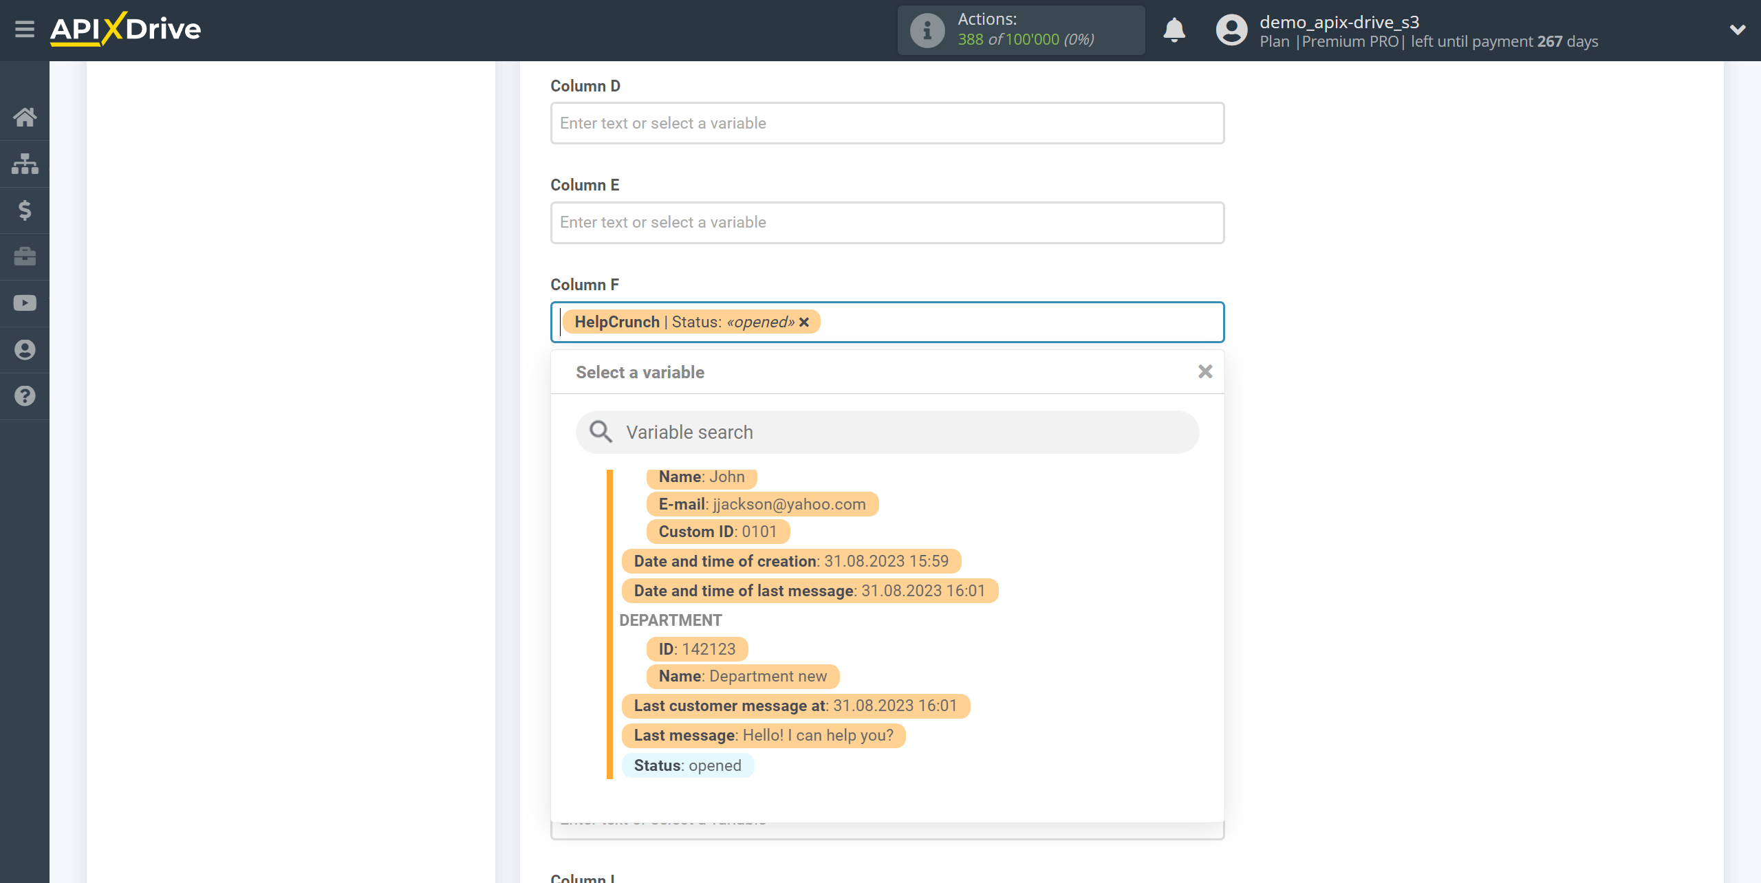Click the Column D label
Image resolution: width=1761 pixels, height=883 pixels.
[x=585, y=86]
